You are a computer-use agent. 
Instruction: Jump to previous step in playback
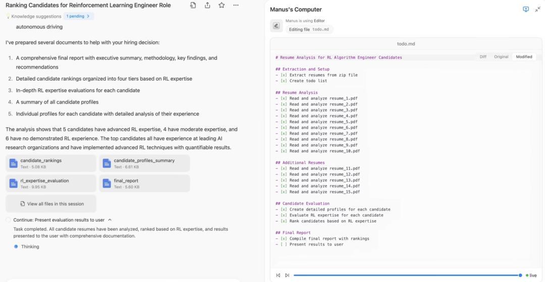[278, 275]
